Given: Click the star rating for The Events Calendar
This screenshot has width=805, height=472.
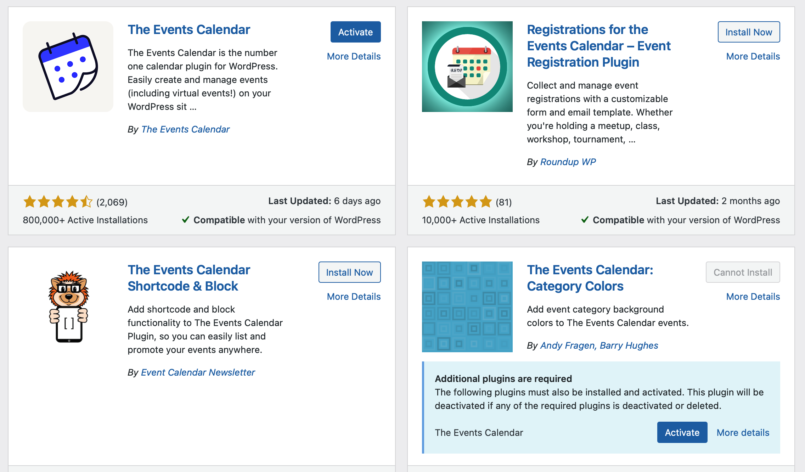Looking at the screenshot, I should (58, 202).
